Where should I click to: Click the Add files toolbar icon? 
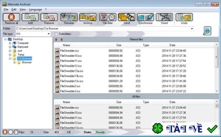(30, 17)
